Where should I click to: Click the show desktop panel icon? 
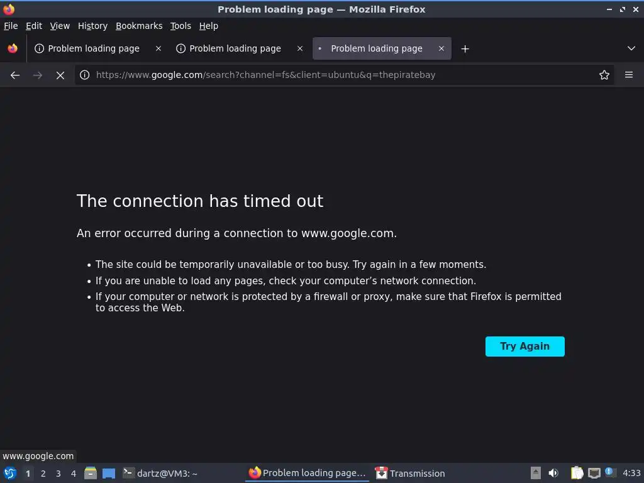[109, 473]
